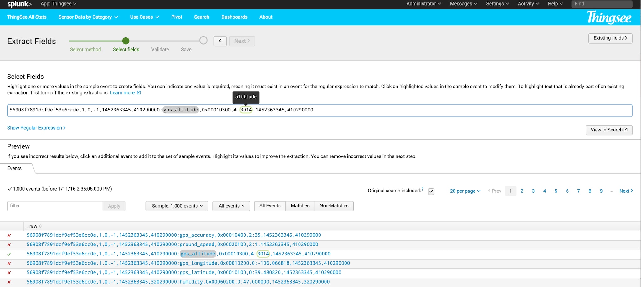The image size is (641, 287).
Task: Open the Use Cases dropdown
Action: 145,17
